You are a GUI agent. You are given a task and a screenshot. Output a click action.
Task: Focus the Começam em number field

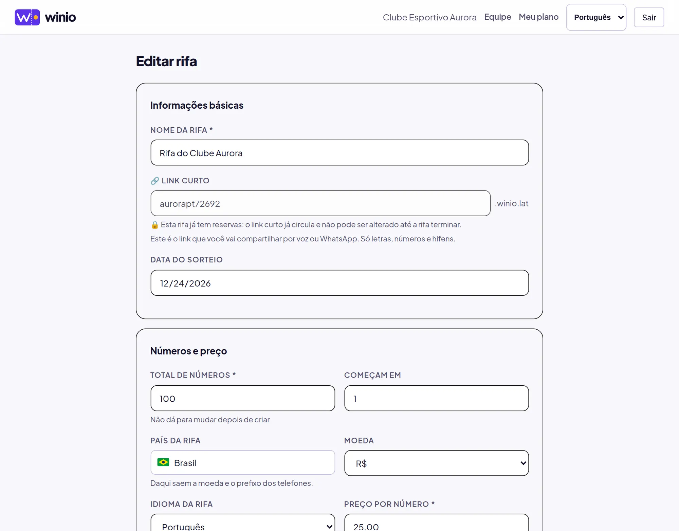[x=437, y=398]
